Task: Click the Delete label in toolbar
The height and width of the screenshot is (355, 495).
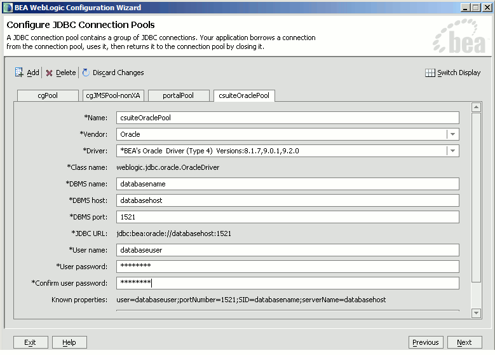Action: coord(65,73)
